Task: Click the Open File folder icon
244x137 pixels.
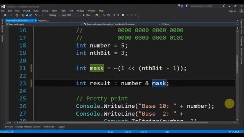Action: pos(23,15)
